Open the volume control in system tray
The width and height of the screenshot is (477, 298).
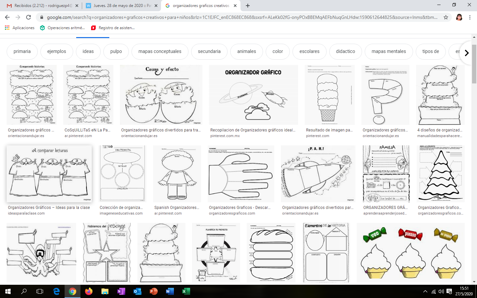point(441,291)
